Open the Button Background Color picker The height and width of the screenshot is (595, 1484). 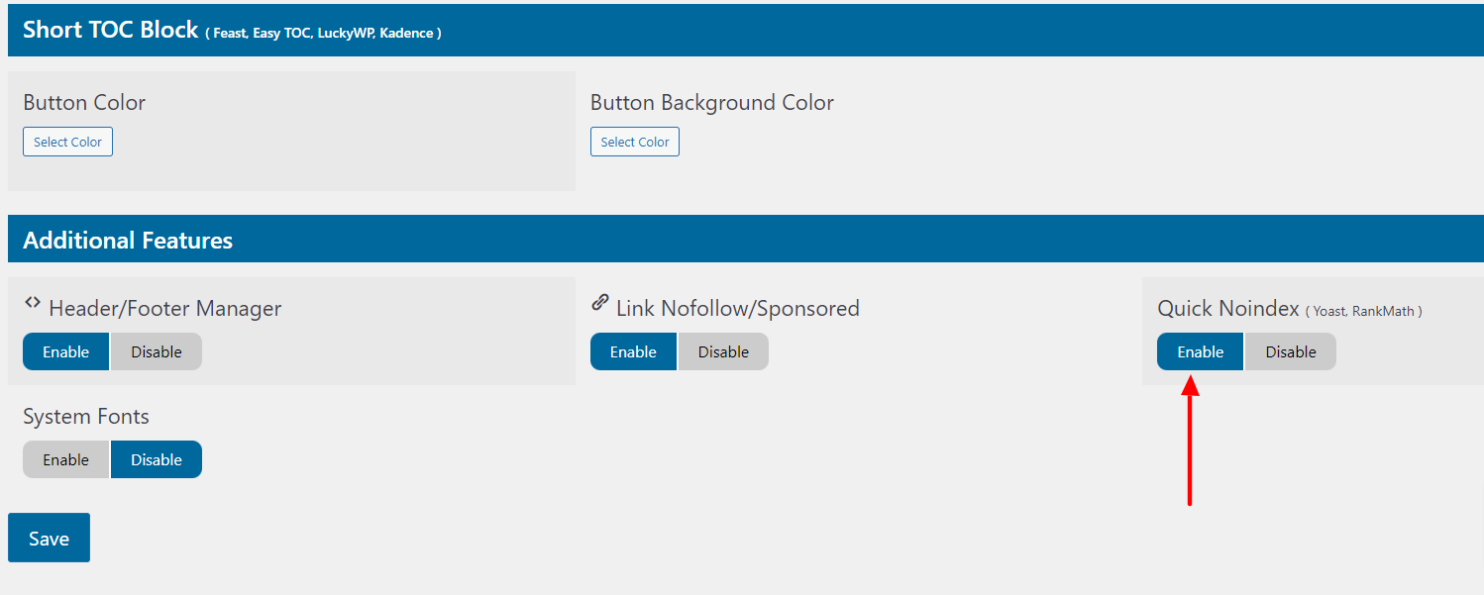point(634,141)
